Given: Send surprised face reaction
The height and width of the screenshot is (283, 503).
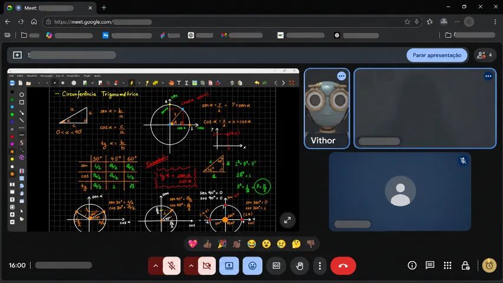Looking at the screenshot, I should pos(267,244).
